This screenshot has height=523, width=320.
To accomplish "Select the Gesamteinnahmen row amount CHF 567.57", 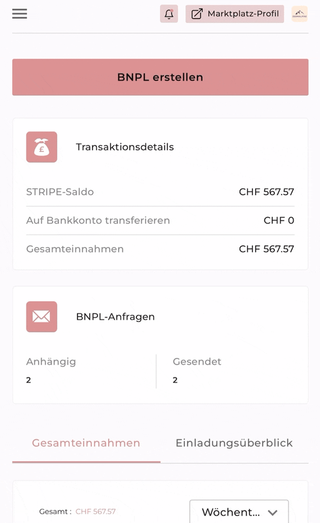I will [267, 249].
